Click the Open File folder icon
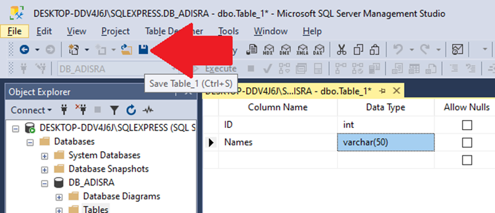The image size is (495, 213). 127,50
